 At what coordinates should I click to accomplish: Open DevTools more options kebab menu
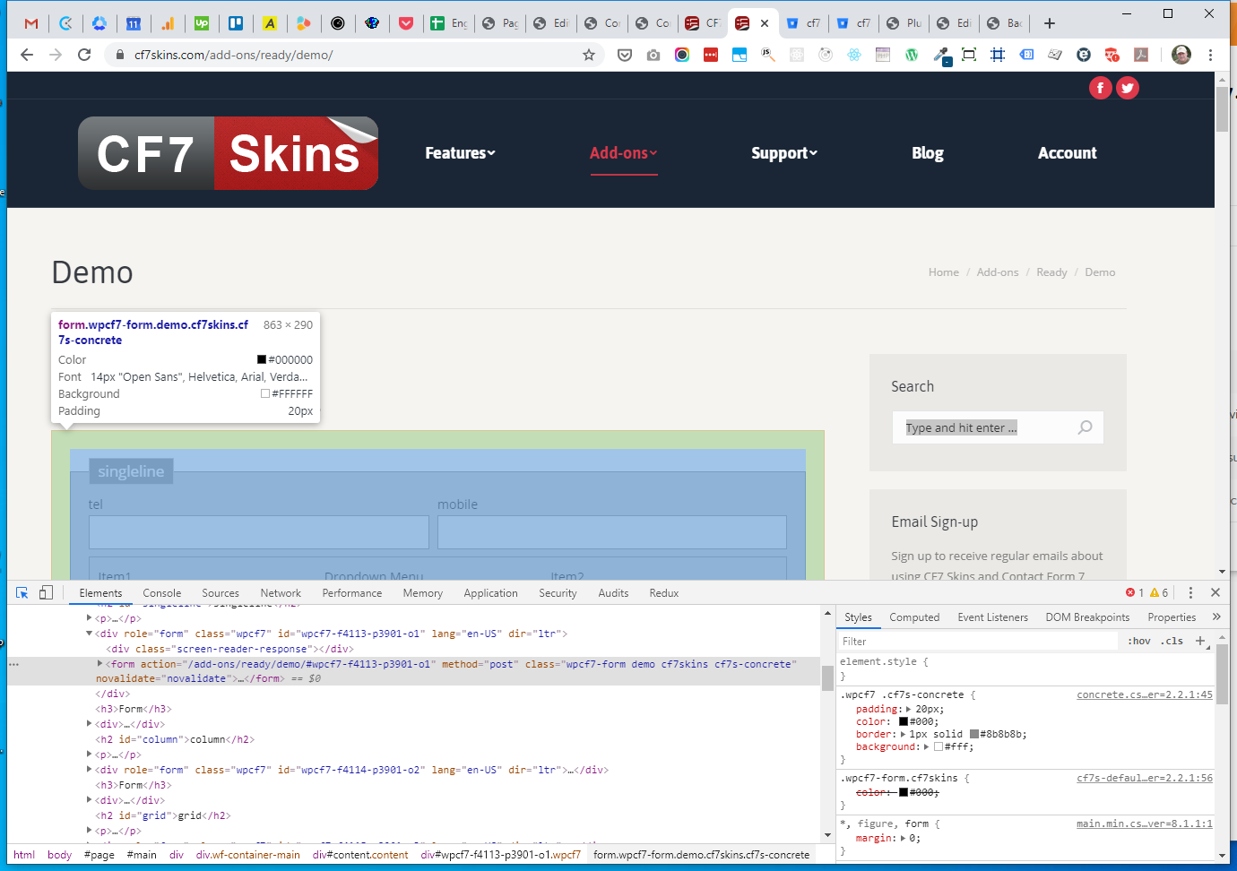(1190, 592)
